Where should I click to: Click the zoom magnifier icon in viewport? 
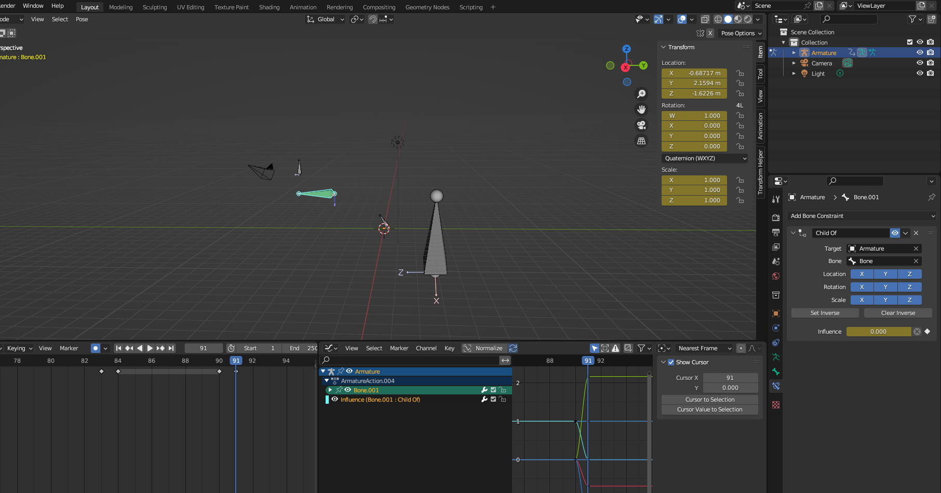click(641, 94)
